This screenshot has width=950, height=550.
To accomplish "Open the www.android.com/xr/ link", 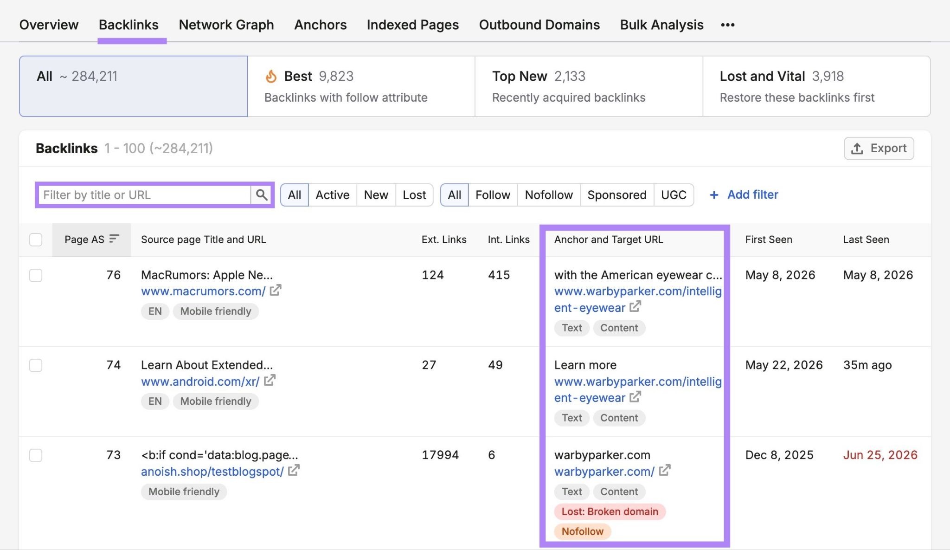I will click(x=200, y=382).
